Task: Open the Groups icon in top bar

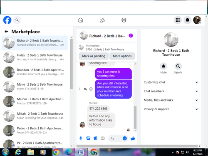Action: 124,20
